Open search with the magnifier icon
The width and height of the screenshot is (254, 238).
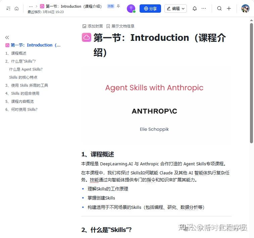(x=219, y=8)
